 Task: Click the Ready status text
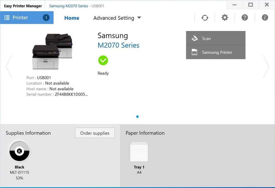[103, 73]
